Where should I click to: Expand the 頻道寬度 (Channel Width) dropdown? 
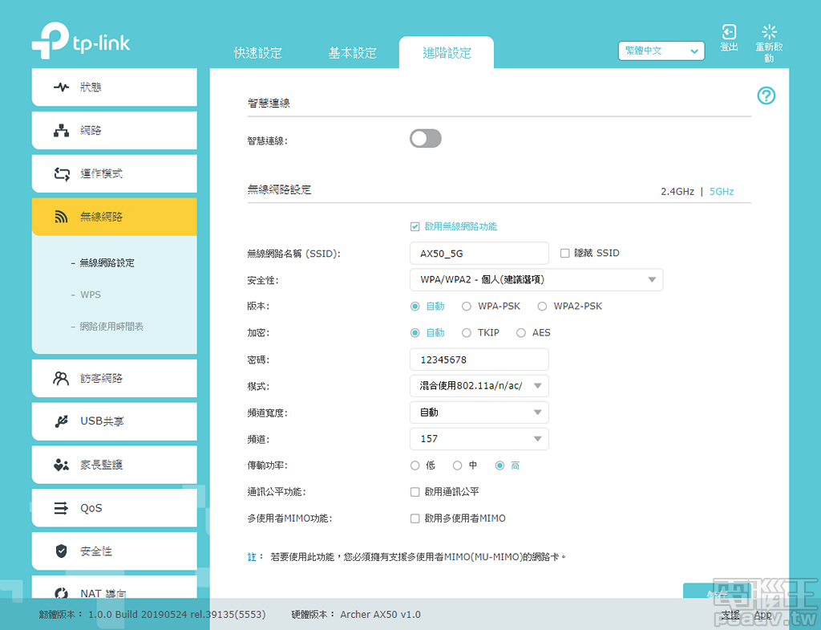point(479,412)
